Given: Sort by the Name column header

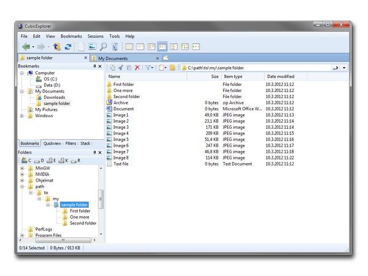Looking at the screenshot, I should 147,77.
